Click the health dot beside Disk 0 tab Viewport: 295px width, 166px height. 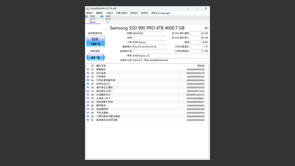(x=86, y=17)
